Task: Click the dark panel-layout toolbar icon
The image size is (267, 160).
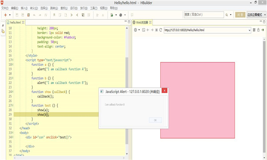Action: click(83, 15)
